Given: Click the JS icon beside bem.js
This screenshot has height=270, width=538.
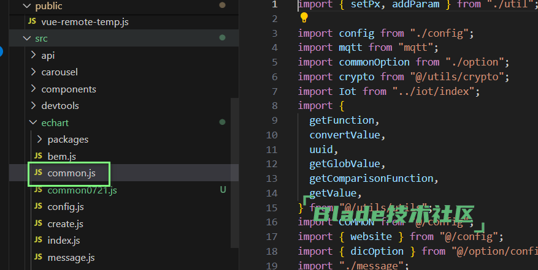Looking at the screenshot, I should 39,156.
